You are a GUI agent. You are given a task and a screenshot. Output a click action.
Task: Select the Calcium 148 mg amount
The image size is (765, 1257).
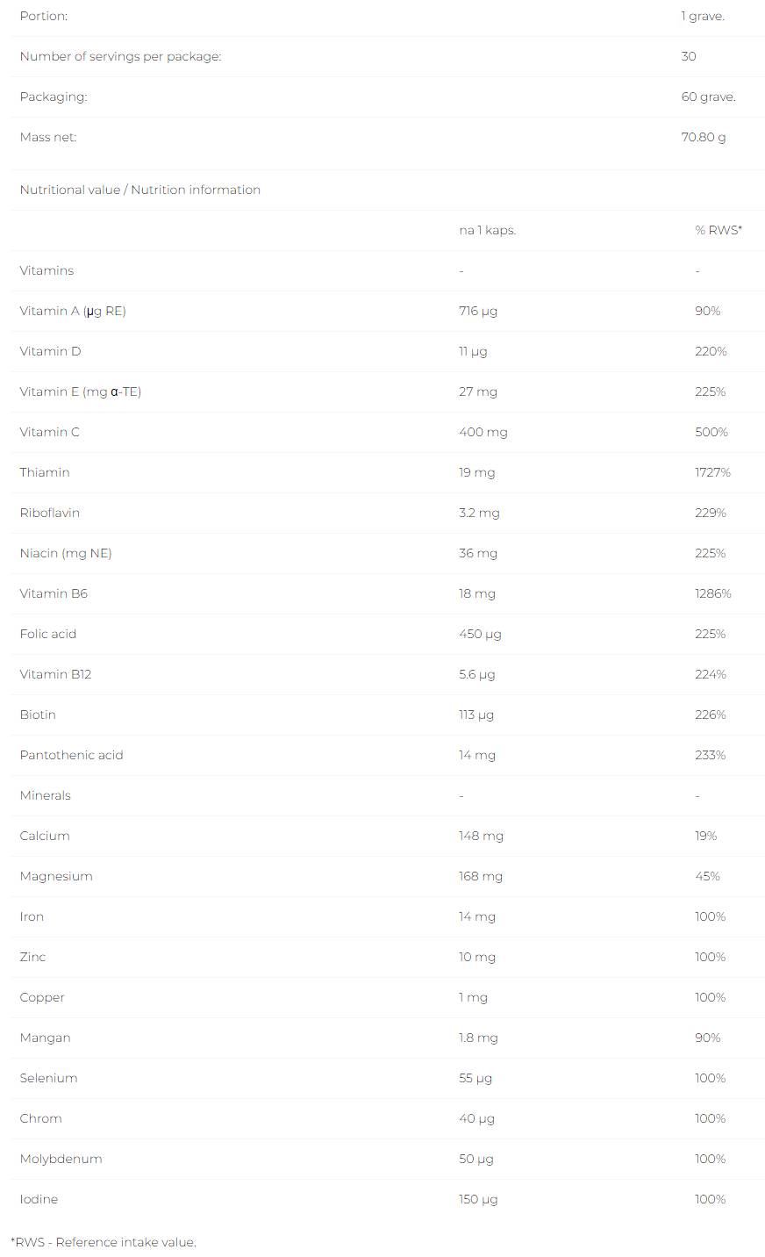pyautogui.click(x=481, y=836)
